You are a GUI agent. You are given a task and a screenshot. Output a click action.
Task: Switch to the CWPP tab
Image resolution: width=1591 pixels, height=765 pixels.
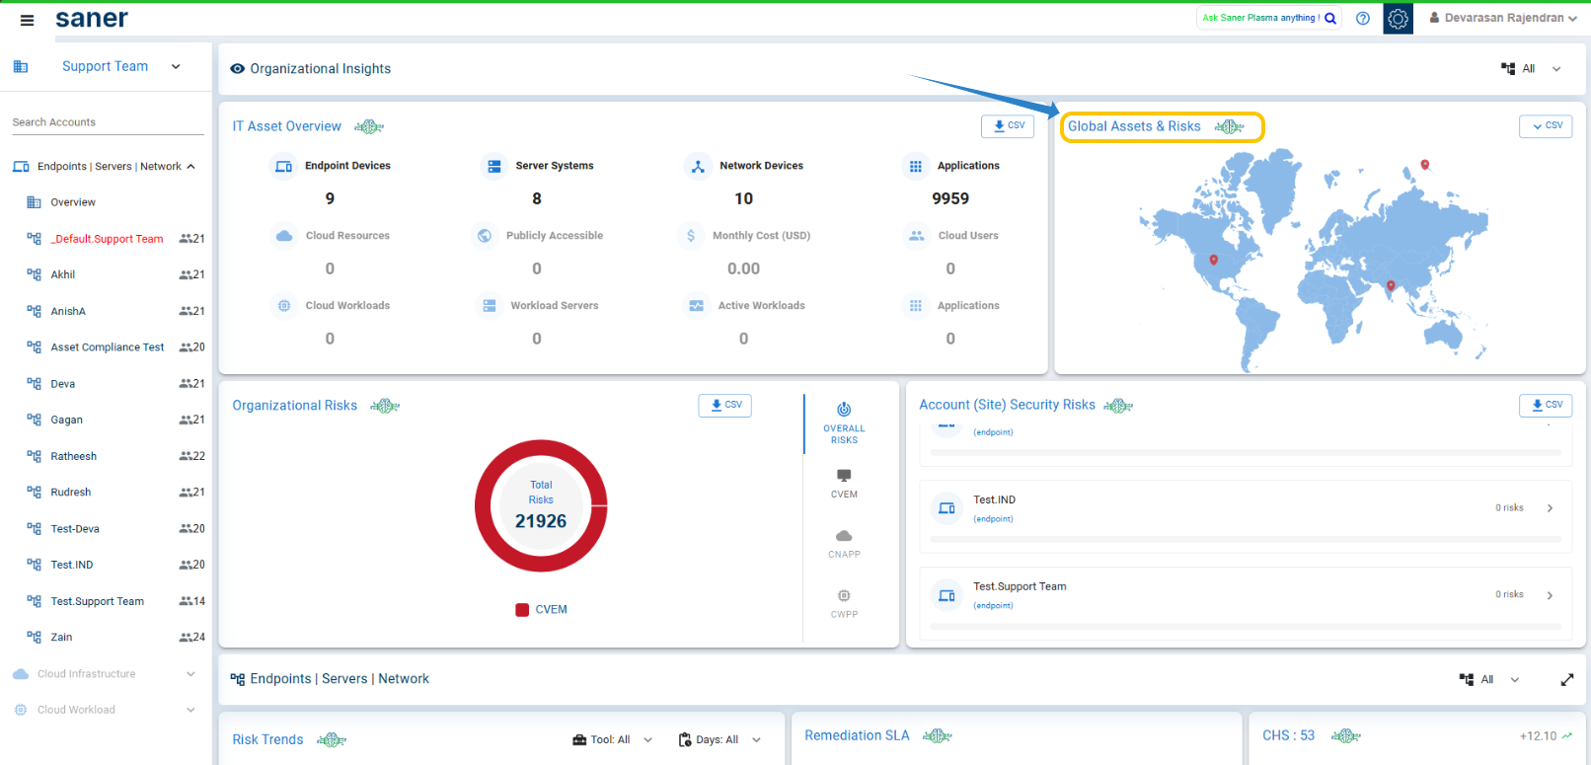(844, 604)
